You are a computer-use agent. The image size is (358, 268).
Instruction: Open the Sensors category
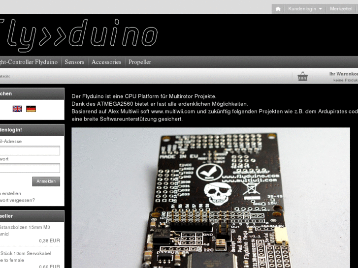click(x=74, y=62)
